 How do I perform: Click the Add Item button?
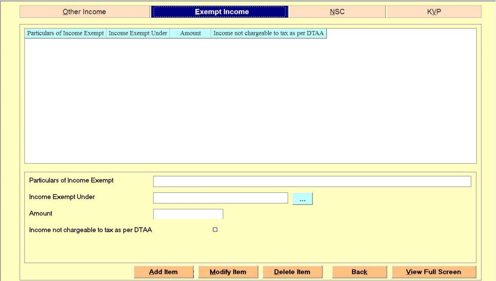pyautogui.click(x=163, y=272)
